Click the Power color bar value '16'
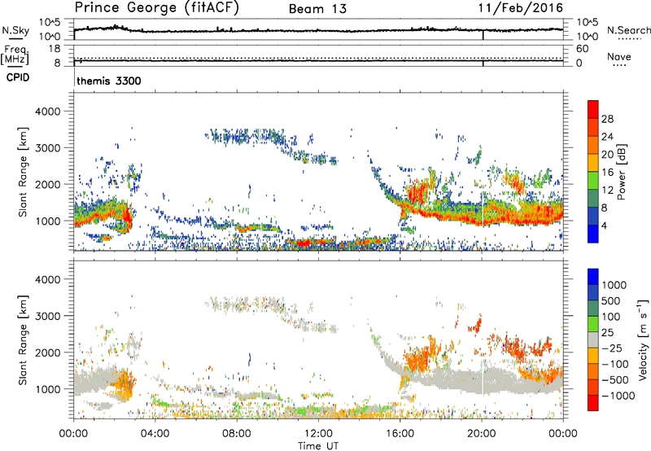 coord(607,173)
